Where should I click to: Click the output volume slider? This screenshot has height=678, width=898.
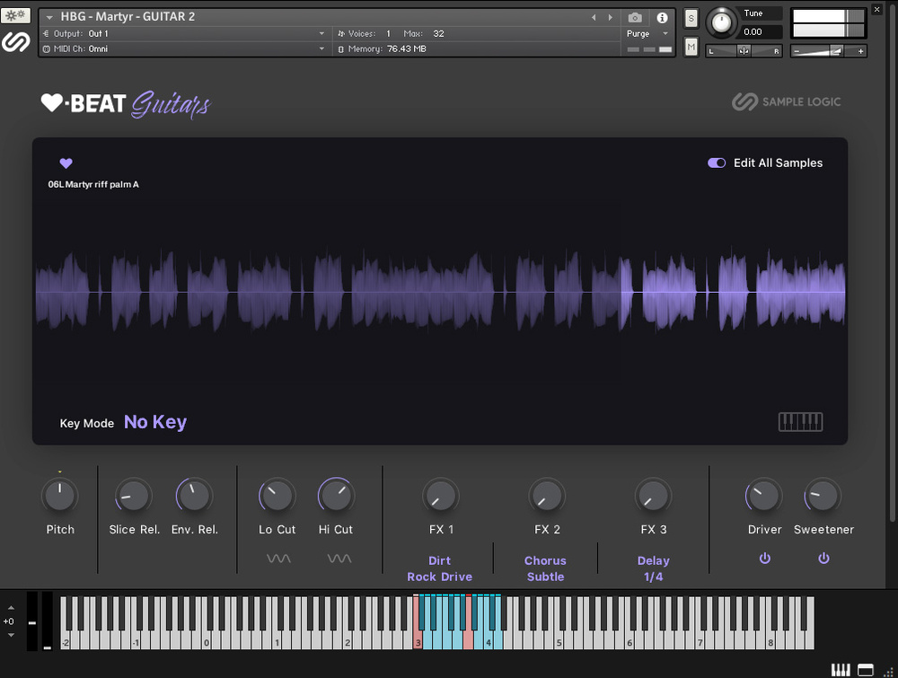coord(828,51)
